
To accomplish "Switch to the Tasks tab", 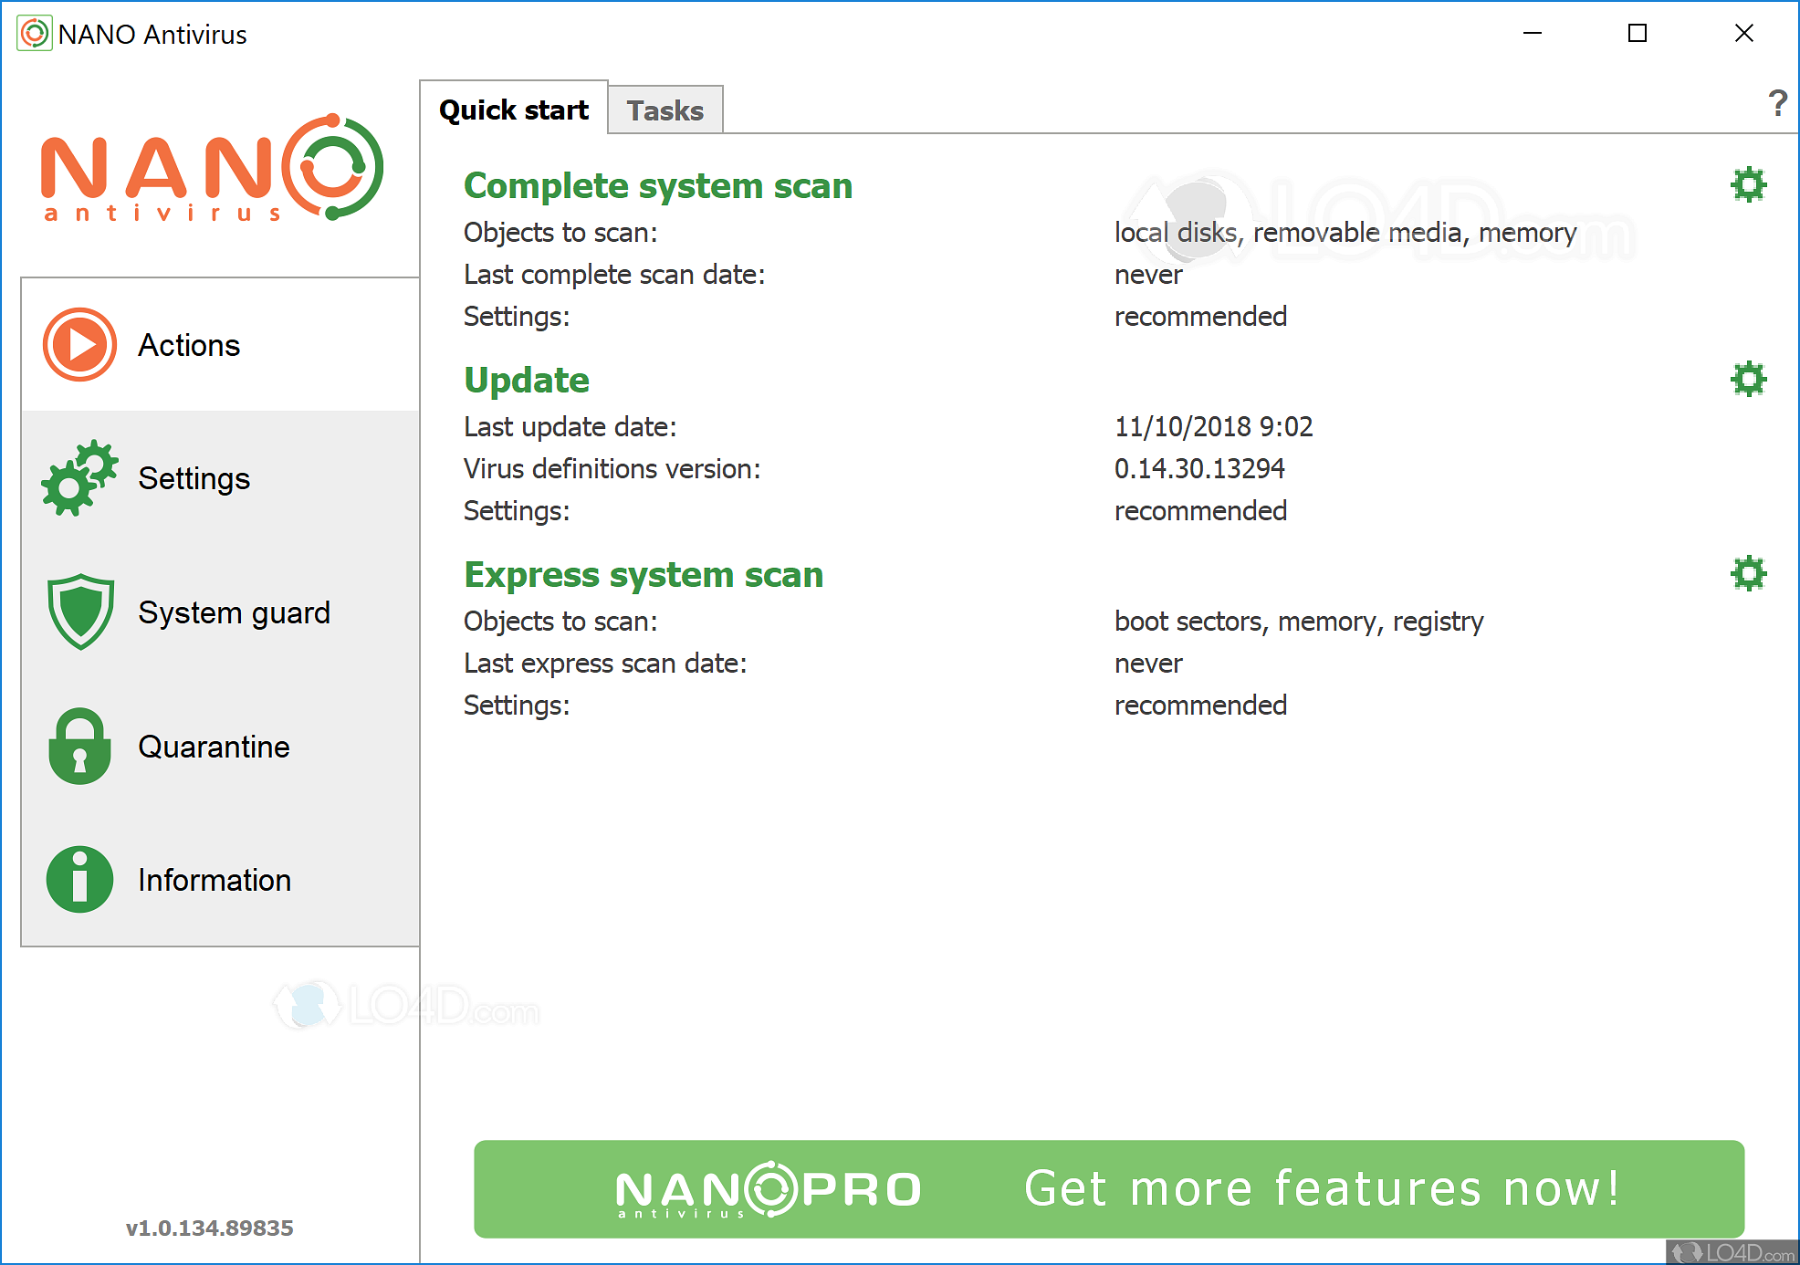I will click(x=665, y=110).
